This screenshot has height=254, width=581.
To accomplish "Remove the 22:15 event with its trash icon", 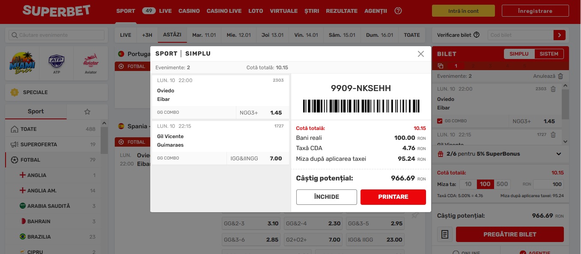I will pos(553,135).
